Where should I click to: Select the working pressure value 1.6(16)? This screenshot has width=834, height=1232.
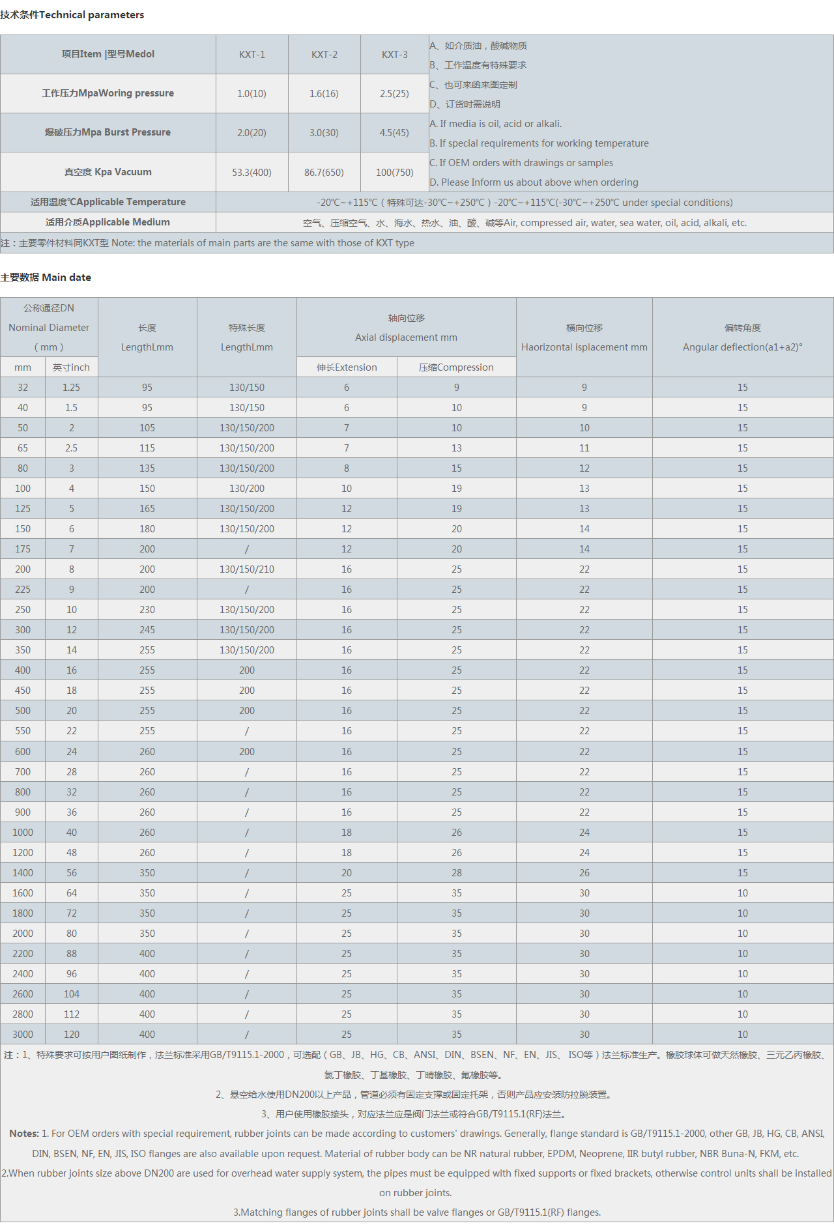click(324, 94)
